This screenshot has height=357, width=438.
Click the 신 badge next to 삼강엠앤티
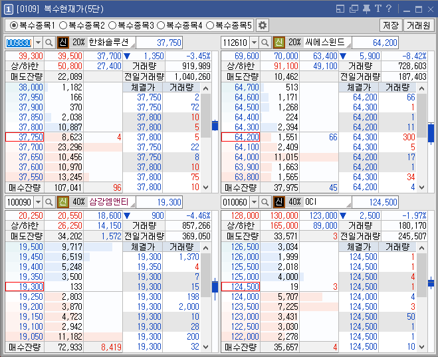point(63,201)
